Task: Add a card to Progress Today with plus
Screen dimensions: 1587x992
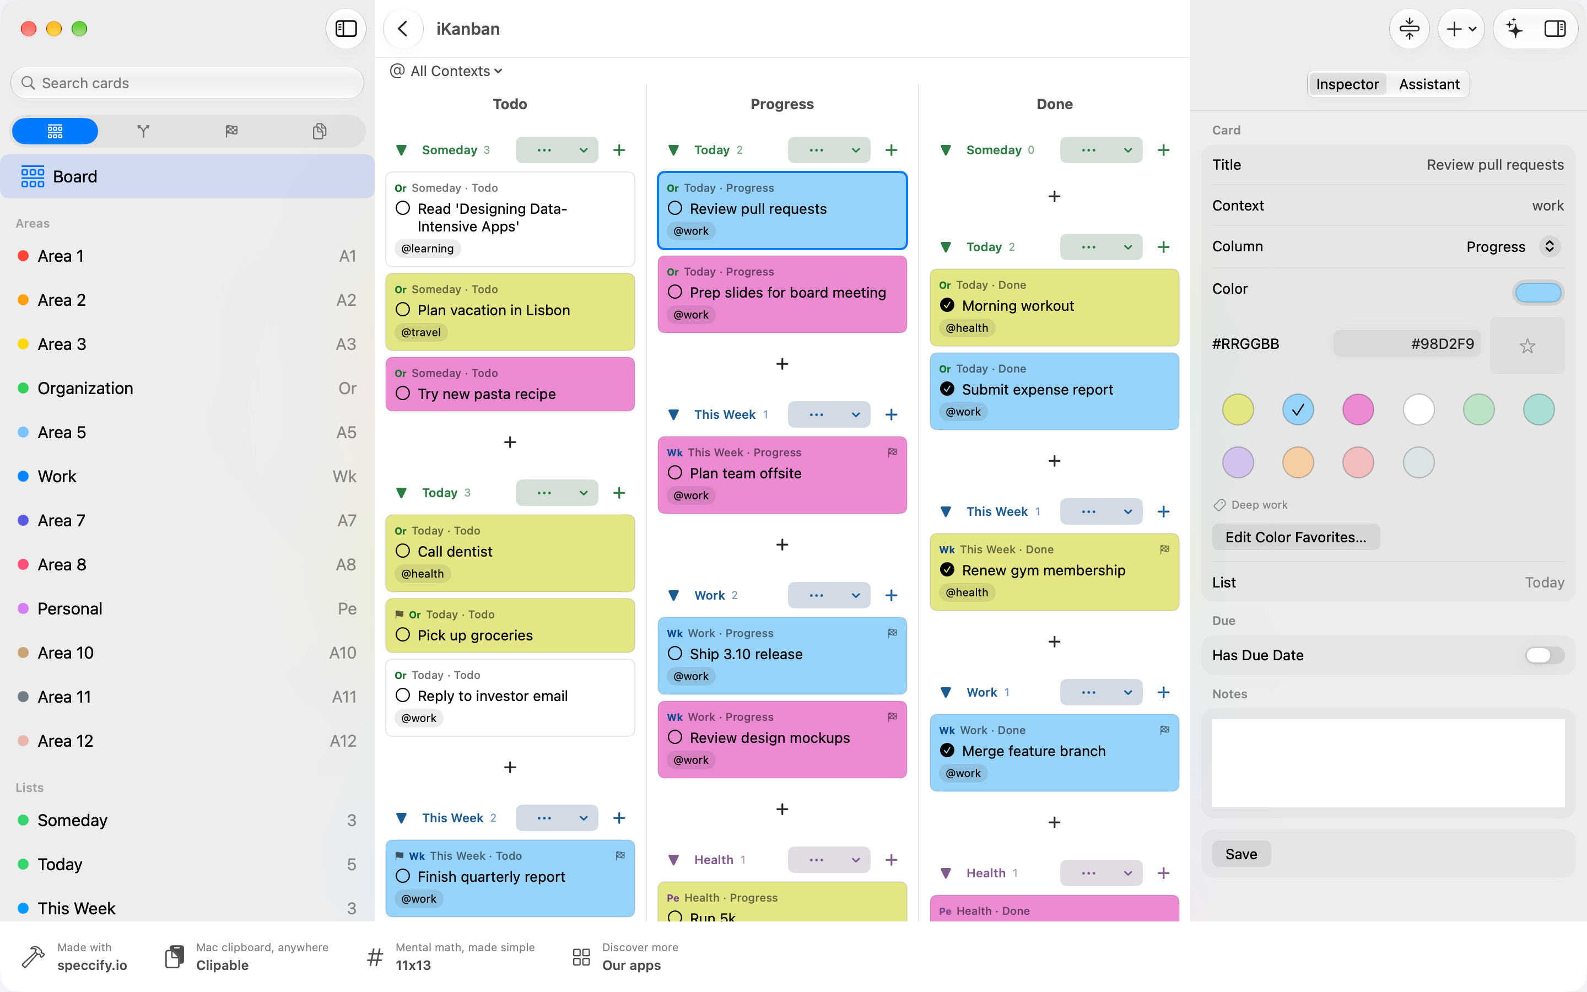Action: click(x=891, y=150)
